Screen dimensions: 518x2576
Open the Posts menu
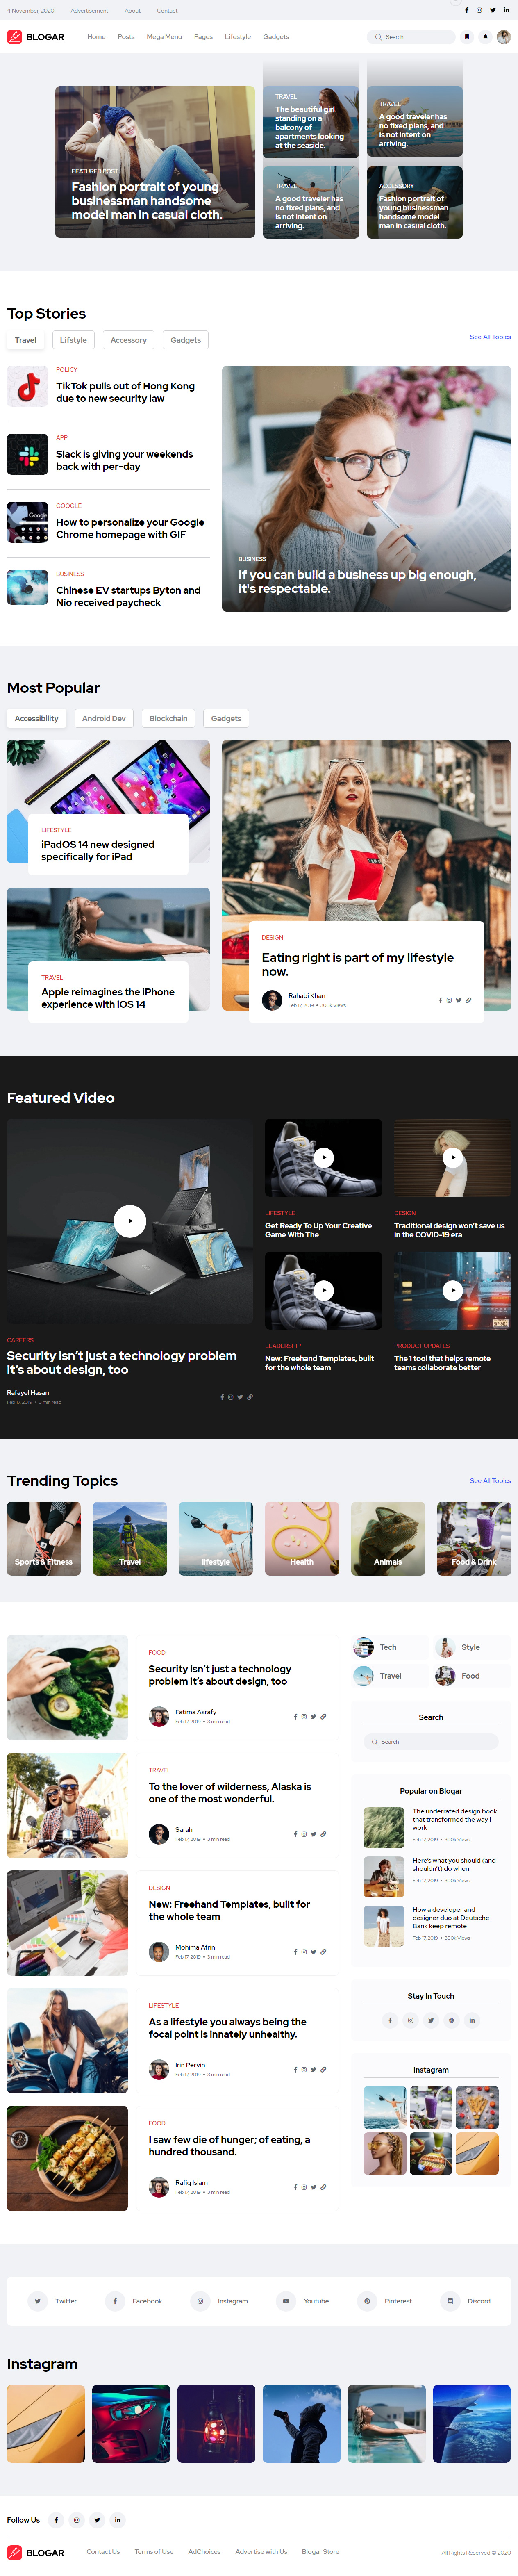coord(126,37)
